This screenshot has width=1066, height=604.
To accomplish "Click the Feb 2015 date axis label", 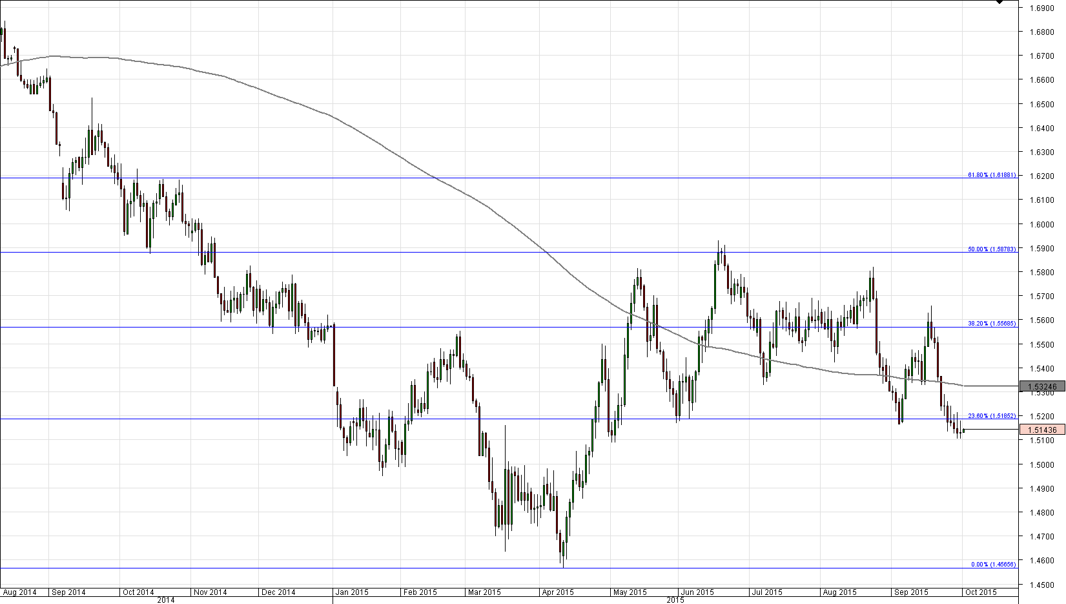I will [420, 592].
